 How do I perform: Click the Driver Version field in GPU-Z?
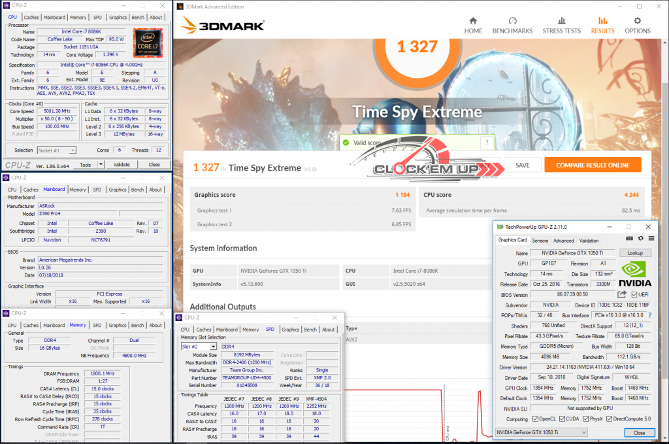click(x=590, y=367)
